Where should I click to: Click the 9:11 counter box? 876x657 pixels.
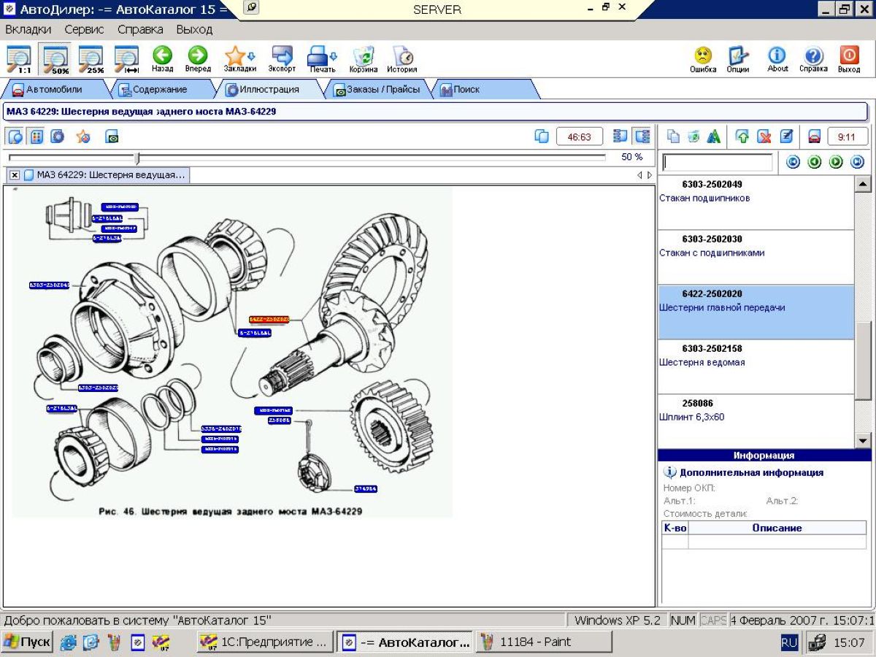click(x=847, y=137)
